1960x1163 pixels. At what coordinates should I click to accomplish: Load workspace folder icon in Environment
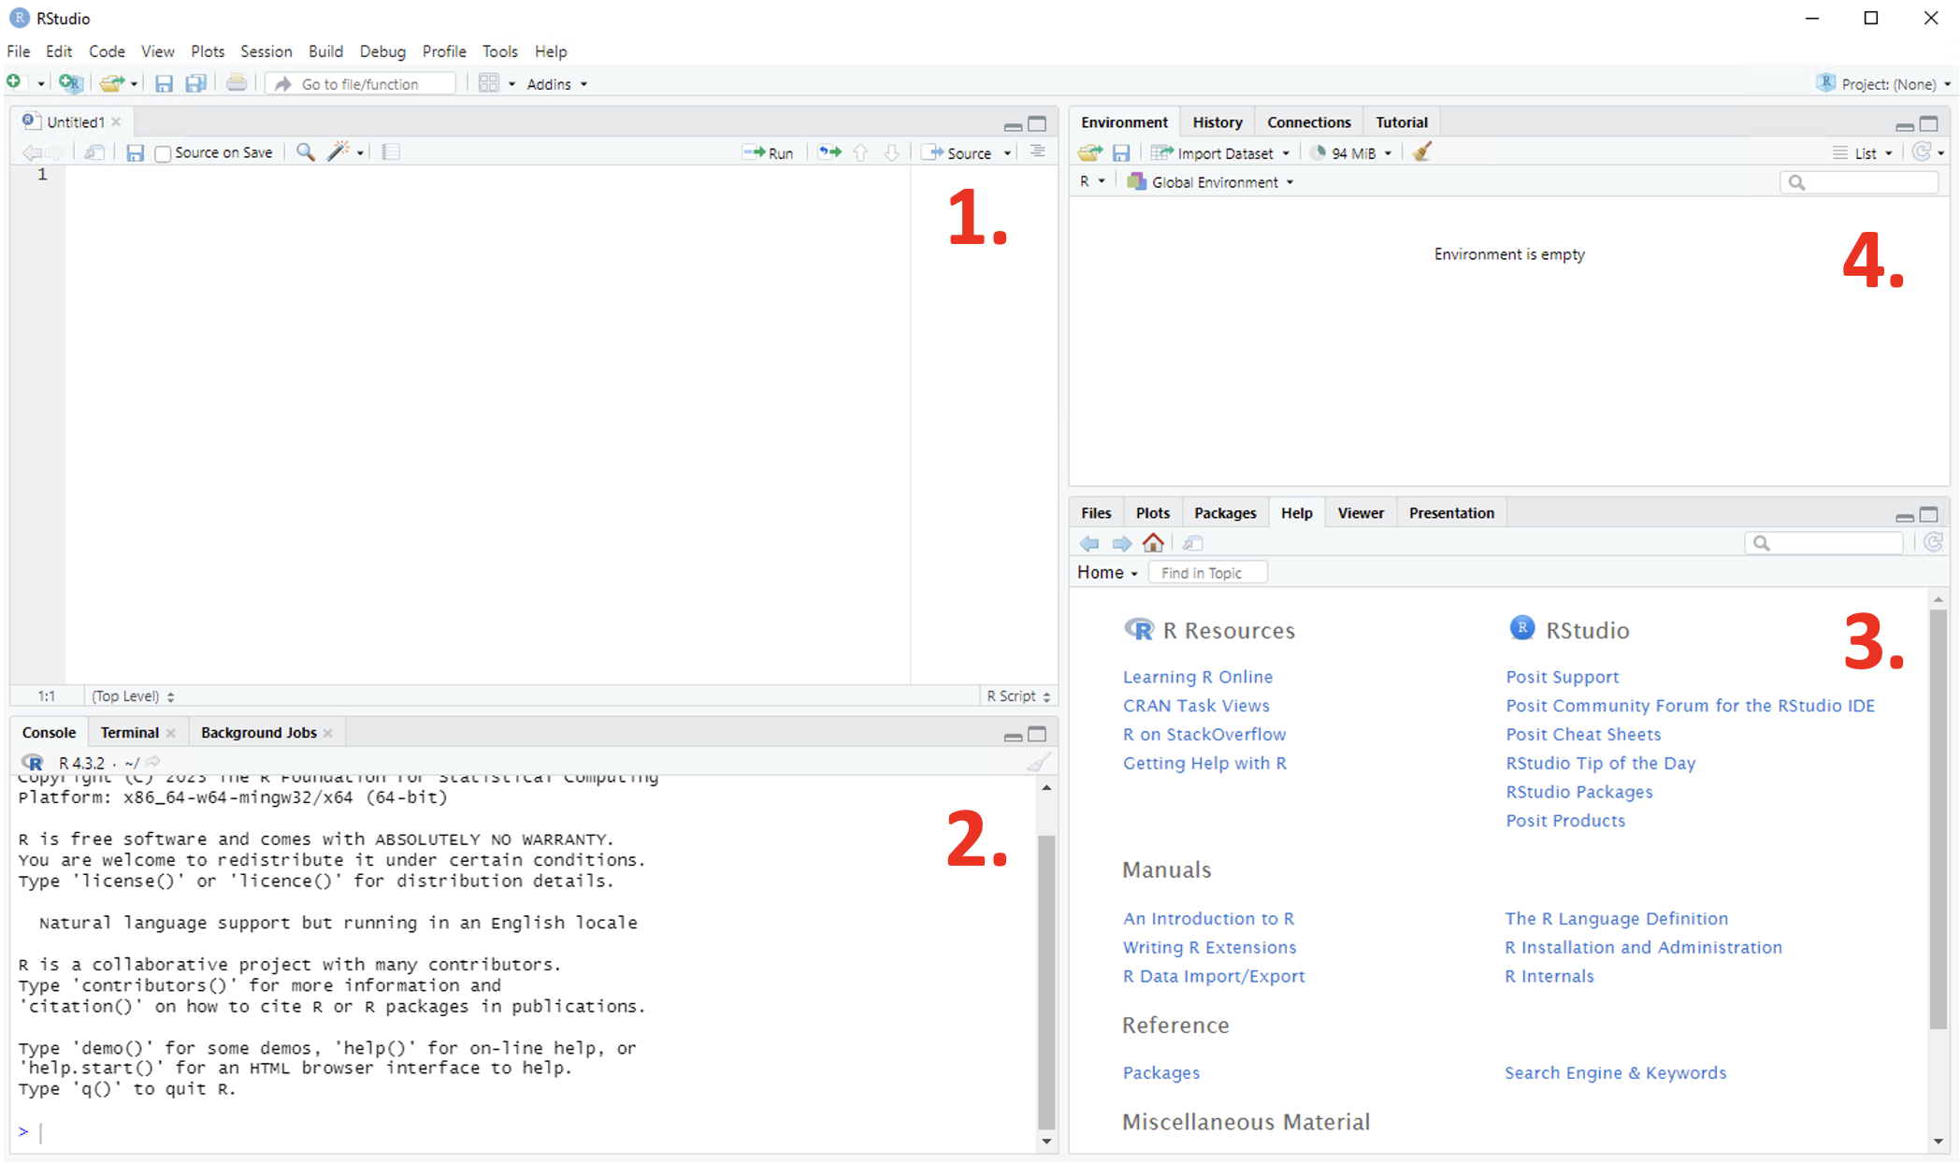pyautogui.click(x=1089, y=152)
